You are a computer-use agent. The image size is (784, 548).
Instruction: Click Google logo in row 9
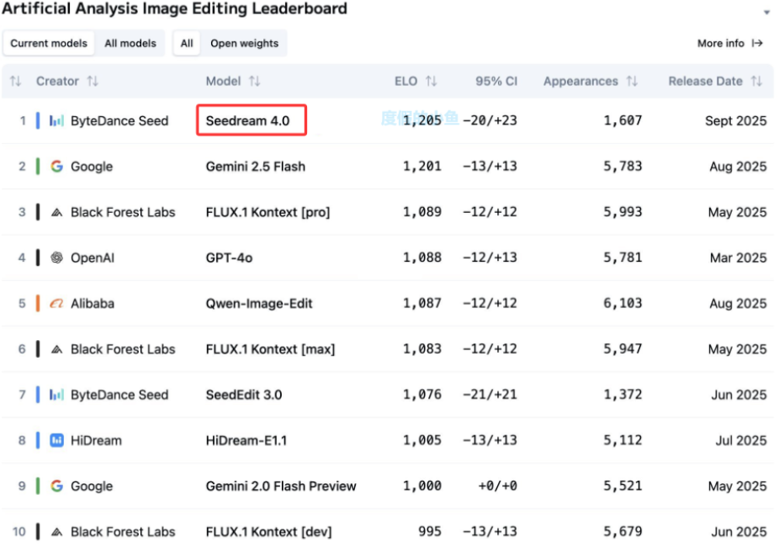tap(56, 486)
